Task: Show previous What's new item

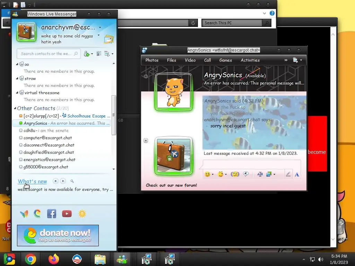Action: pyautogui.click(x=55, y=181)
